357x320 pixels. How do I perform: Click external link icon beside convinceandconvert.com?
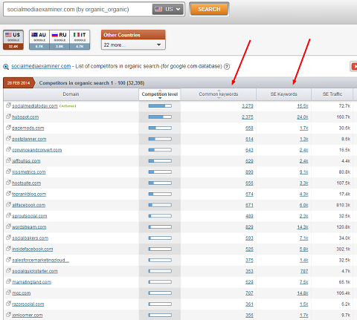tap(8, 149)
